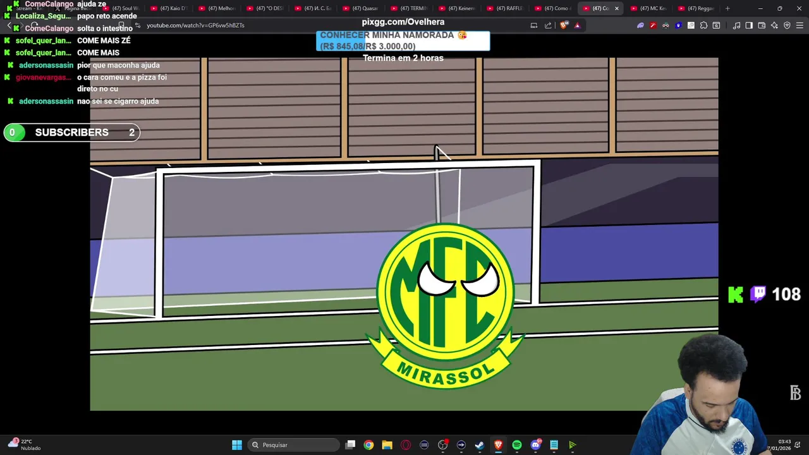
Task: Click the blue mouse extension icon
Action: click(x=678, y=25)
